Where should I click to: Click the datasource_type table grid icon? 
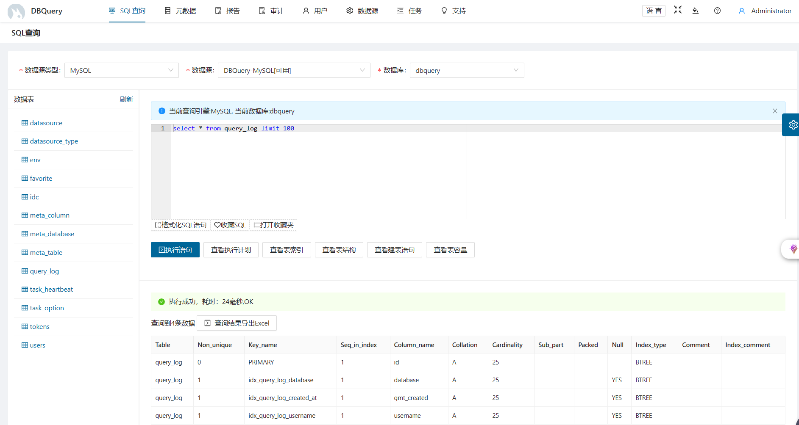pyautogui.click(x=25, y=141)
